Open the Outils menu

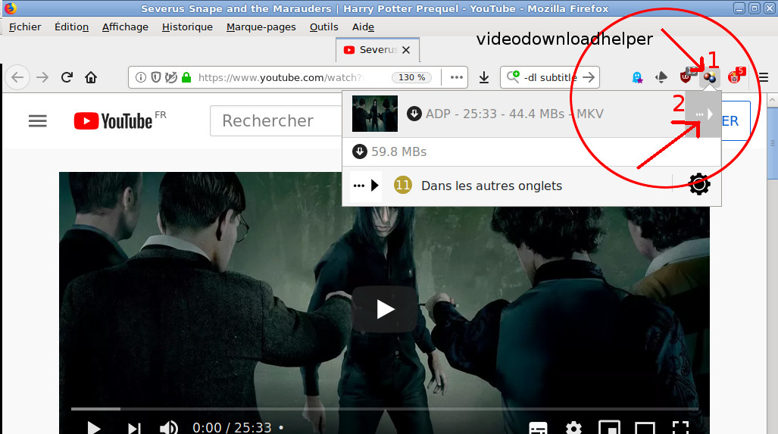tap(324, 27)
